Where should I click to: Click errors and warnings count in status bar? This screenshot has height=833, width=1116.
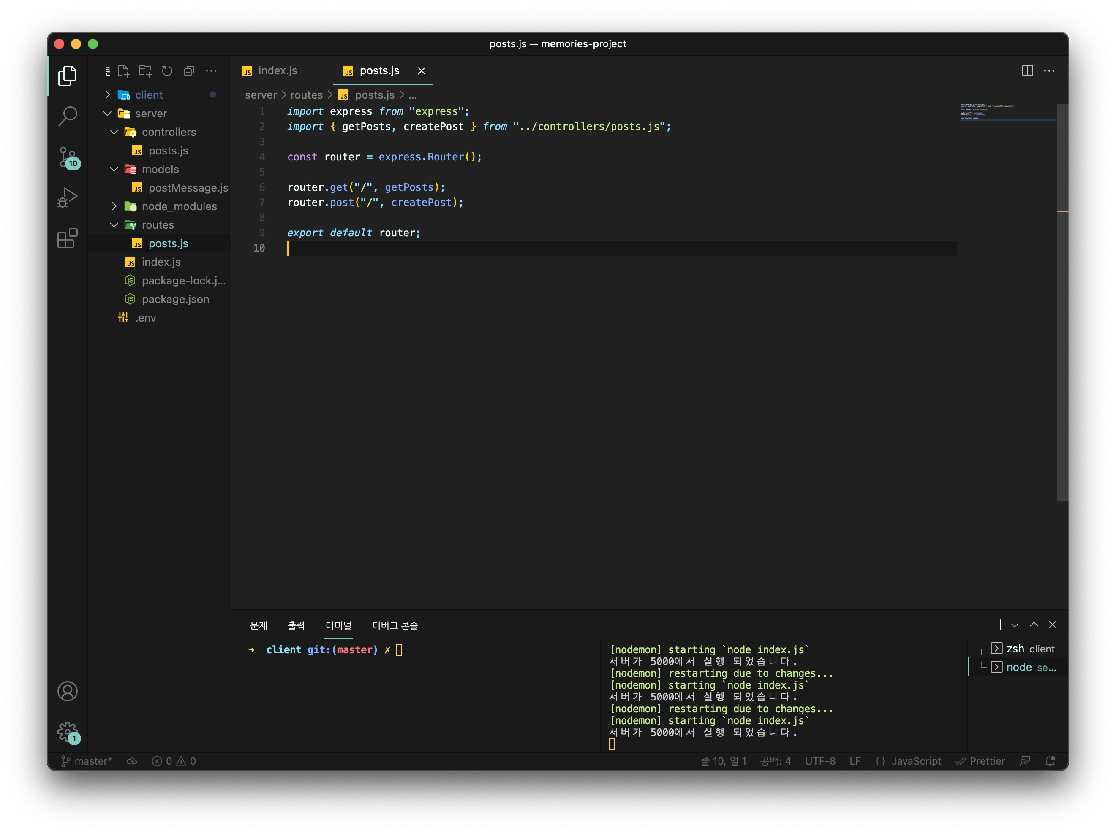click(174, 761)
